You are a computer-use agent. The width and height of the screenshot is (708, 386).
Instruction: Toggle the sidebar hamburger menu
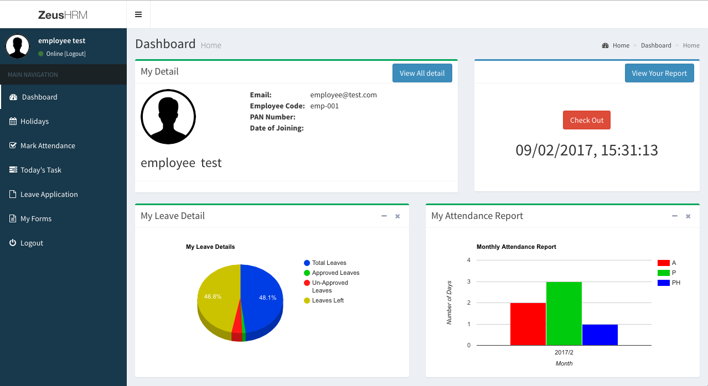pos(138,14)
